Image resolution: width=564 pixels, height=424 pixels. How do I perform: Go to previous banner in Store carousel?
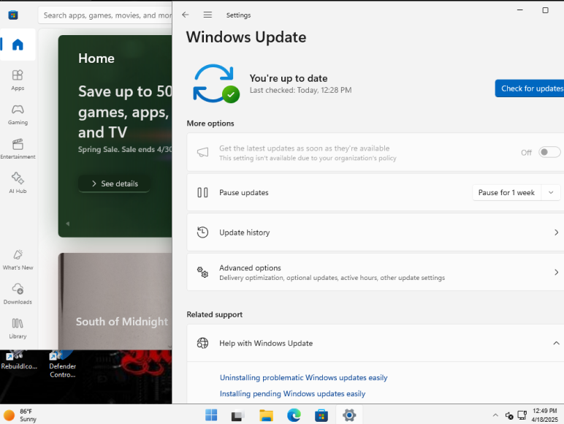pos(68,224)
